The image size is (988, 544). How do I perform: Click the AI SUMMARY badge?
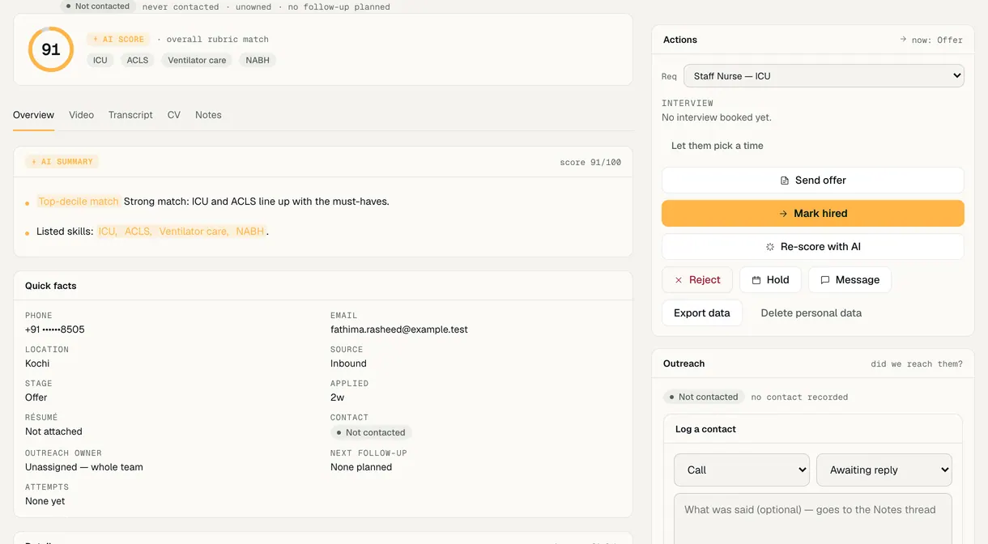point(62,162)
